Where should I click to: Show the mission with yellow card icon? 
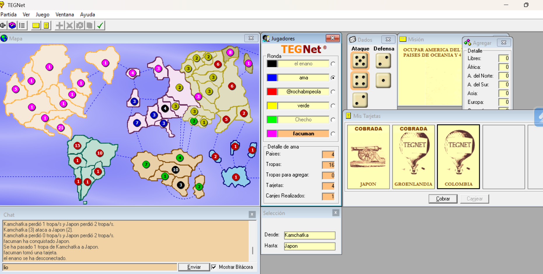pos(36,26)
